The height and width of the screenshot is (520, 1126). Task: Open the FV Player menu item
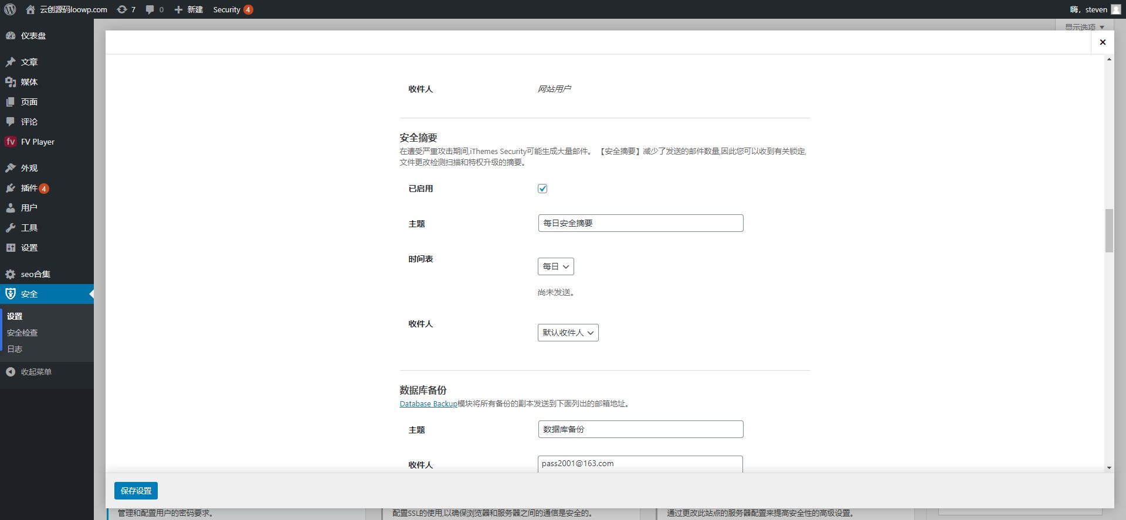tap(47, 142)
